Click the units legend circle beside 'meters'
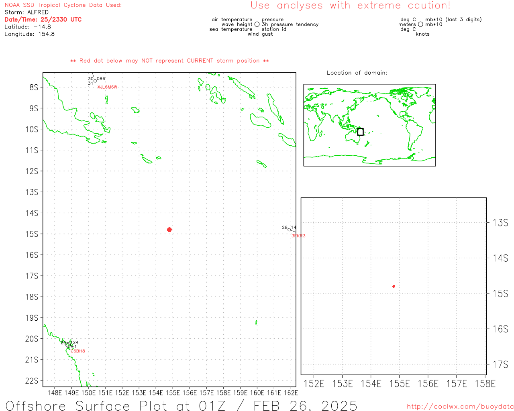 click(420, 24)
